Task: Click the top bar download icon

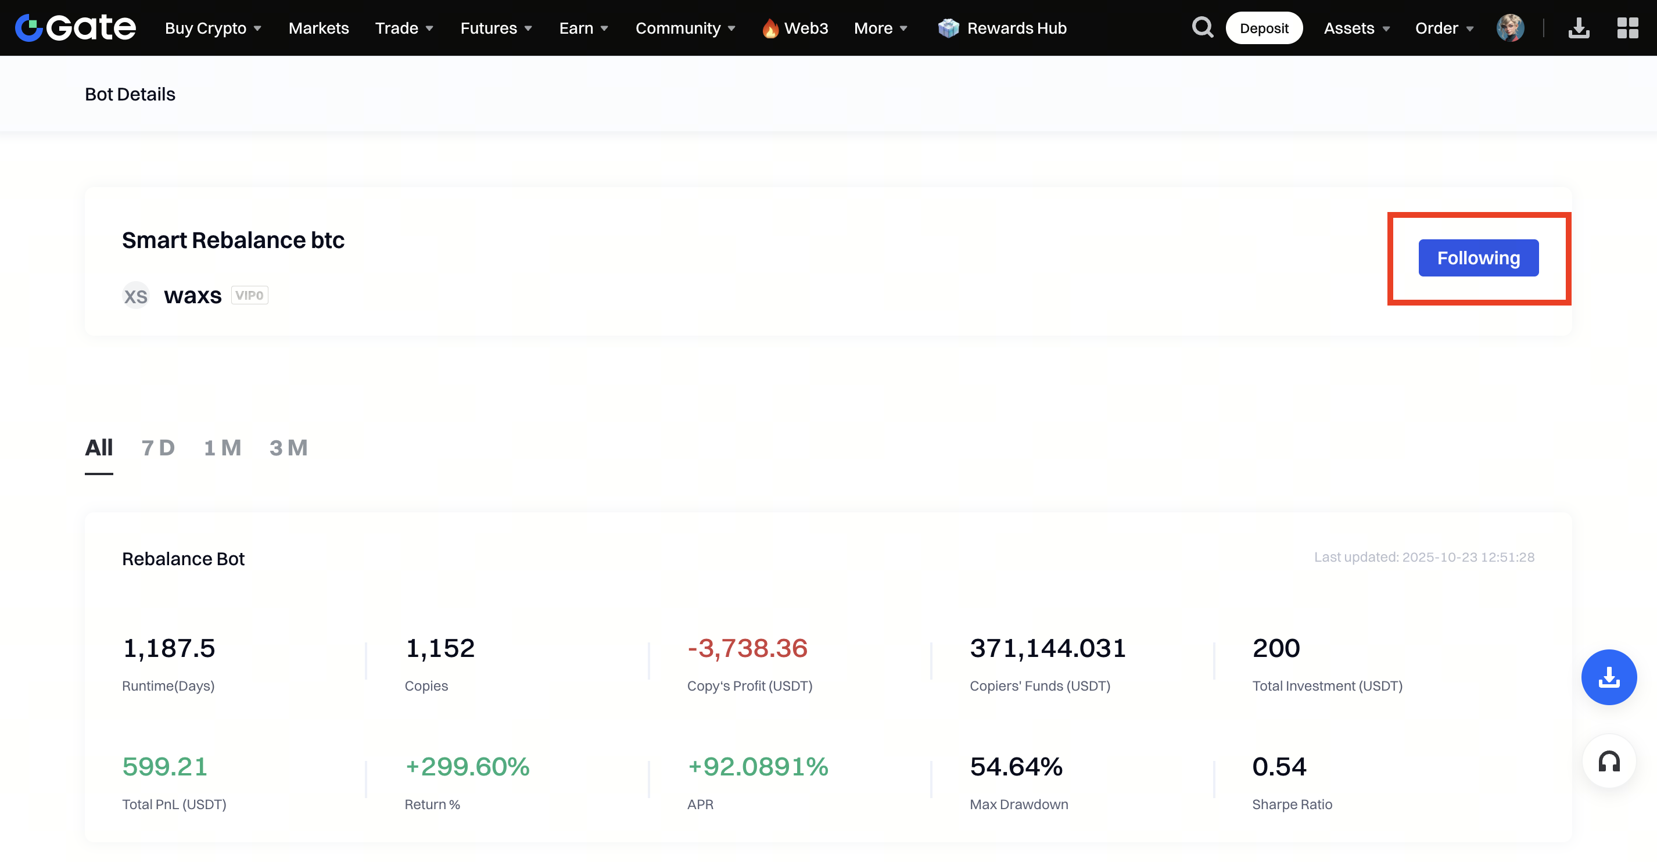Action: click(x=1579, y=28)
